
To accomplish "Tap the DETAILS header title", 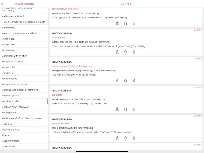I will tap(126, 4).
